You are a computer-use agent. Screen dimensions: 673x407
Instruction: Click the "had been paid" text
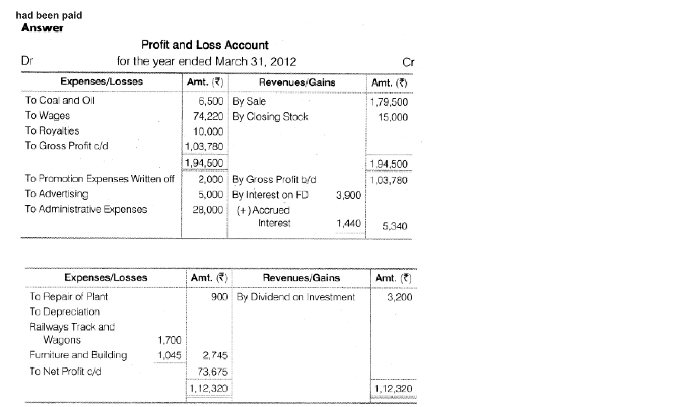tap(49, 15)
